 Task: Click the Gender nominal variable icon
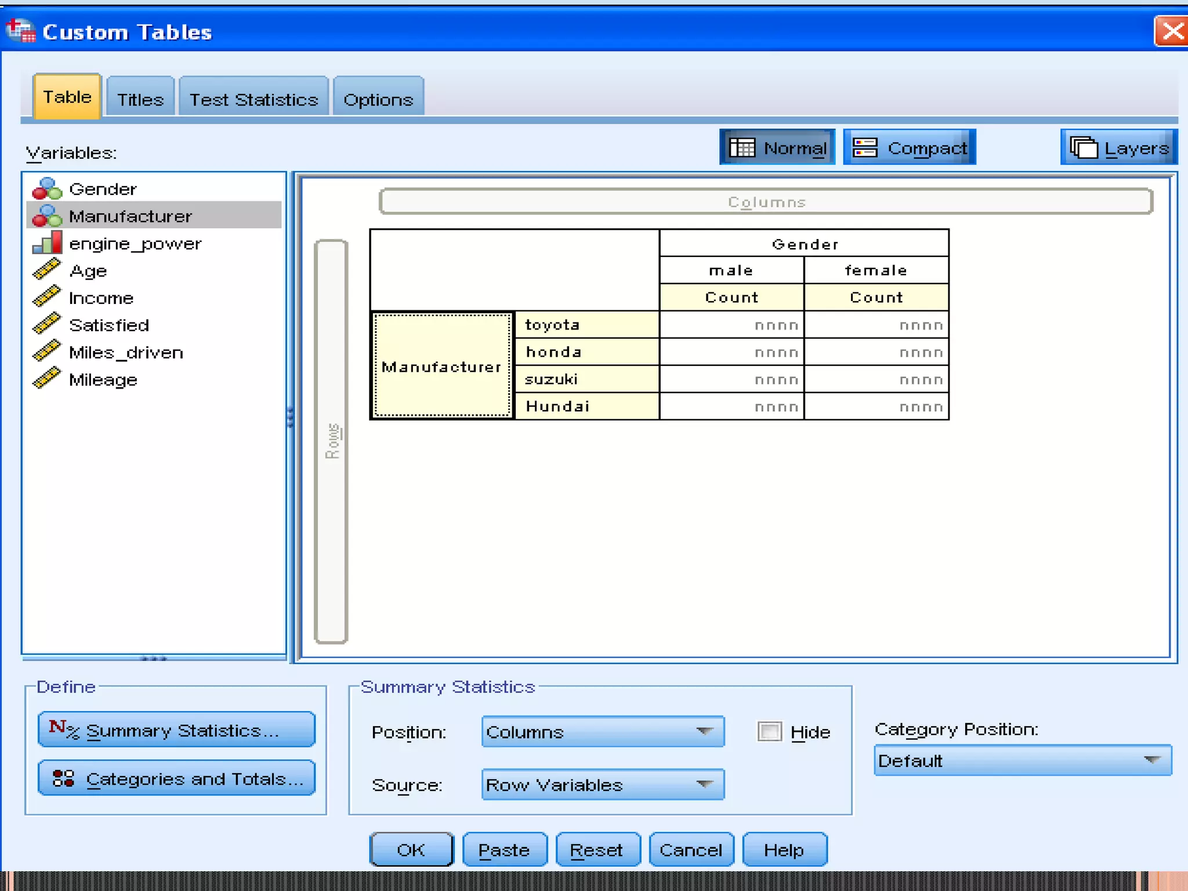(x=46, y=189)
